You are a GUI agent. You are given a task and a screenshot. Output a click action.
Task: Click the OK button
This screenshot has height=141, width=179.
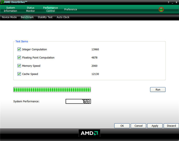pyautogui.click(x=122, y=126)
